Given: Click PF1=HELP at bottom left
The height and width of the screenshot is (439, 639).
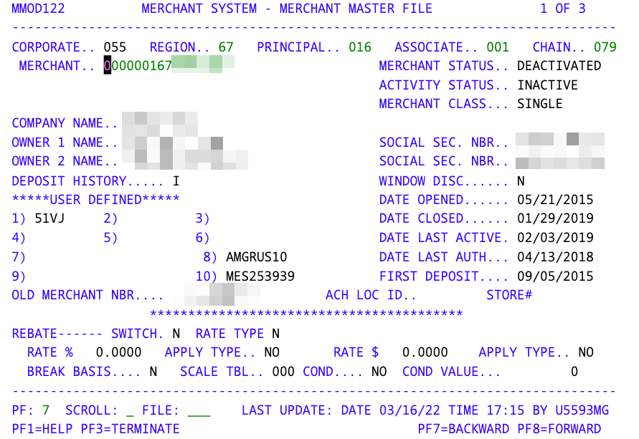Looking at the screenshot, I should pyautogui.click(x=42, y=429).
